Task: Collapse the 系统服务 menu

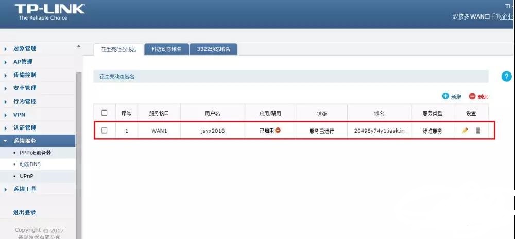Action: [38, 141]
